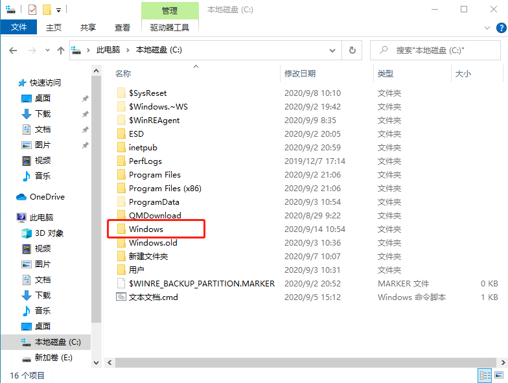
Task: Select the $WINRE_BACKUP_PARTITION.MARKER file icon
Action: pos(121,284)
